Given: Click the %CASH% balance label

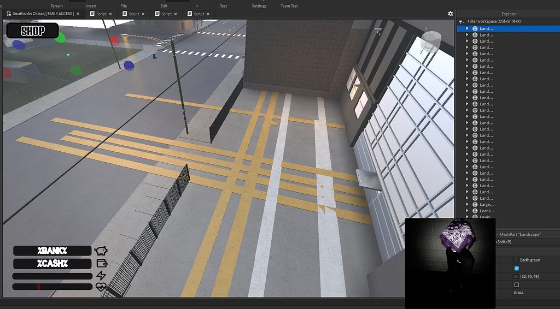Looking at the screenshot, I should 52,263.
